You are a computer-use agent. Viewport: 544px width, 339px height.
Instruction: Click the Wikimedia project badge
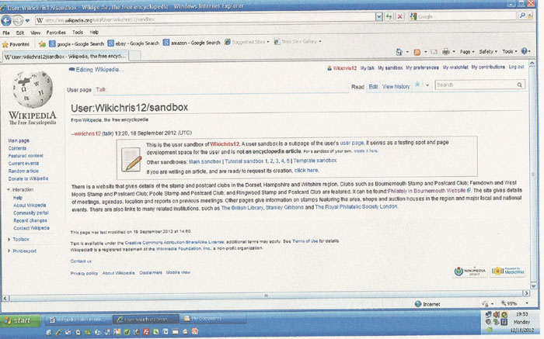click(470, 272)
